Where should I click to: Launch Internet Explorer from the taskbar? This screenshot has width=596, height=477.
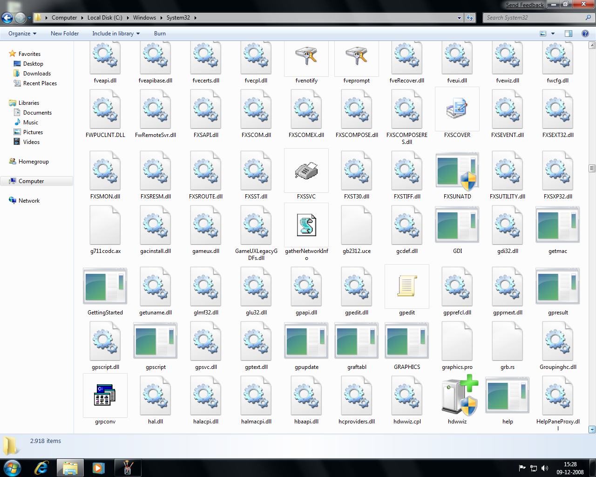click(41, 467)
